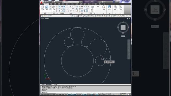Click the Save quick access icon
The height and width of the screenshot is (96, 171).
click(50, 2)
